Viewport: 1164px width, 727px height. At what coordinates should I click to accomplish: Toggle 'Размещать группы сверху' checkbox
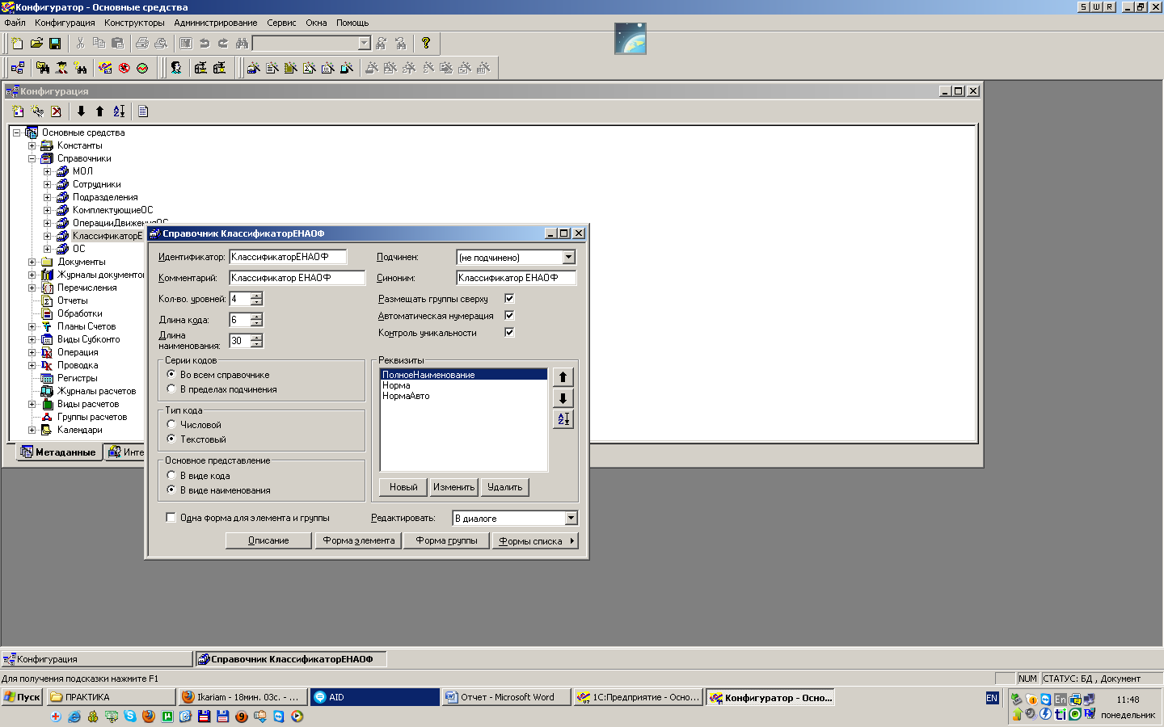[x=509, y=298]
